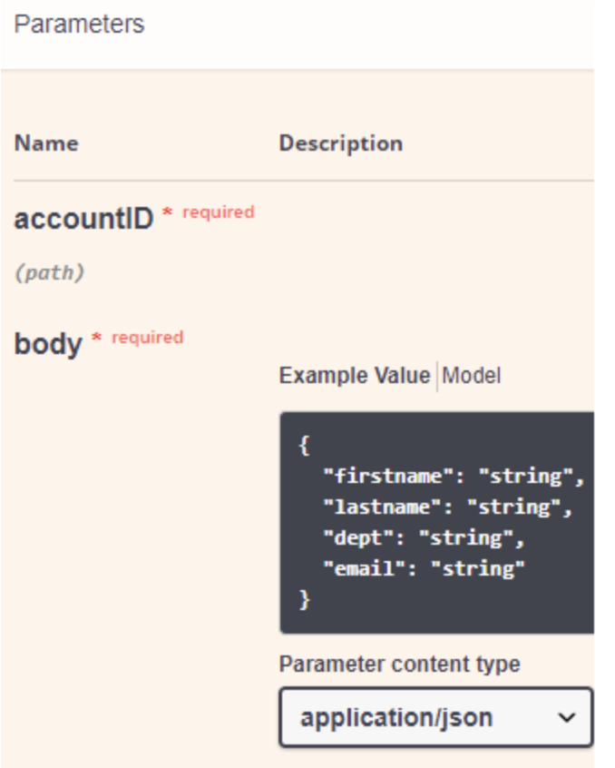
Task: Click the Description column header
Action: tap(340, 143)
